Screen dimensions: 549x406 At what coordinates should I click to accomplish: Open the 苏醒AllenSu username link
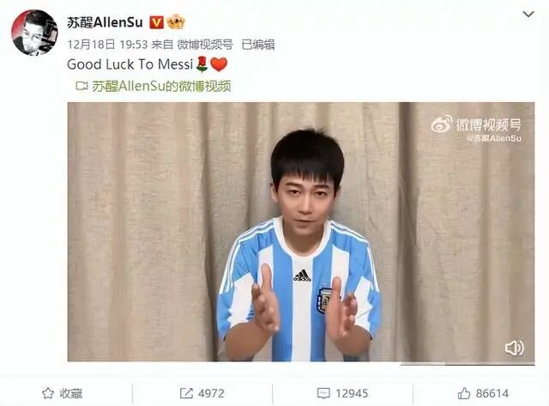[105, 23]
